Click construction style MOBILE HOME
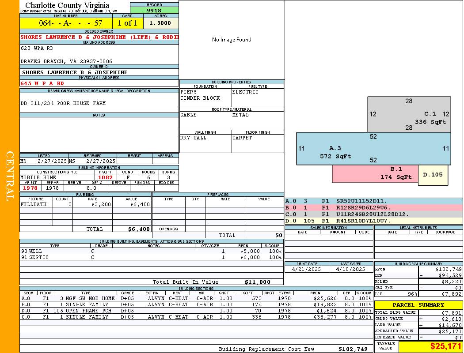Viewport: 464px width, 353px height. (x=38, y=177)
